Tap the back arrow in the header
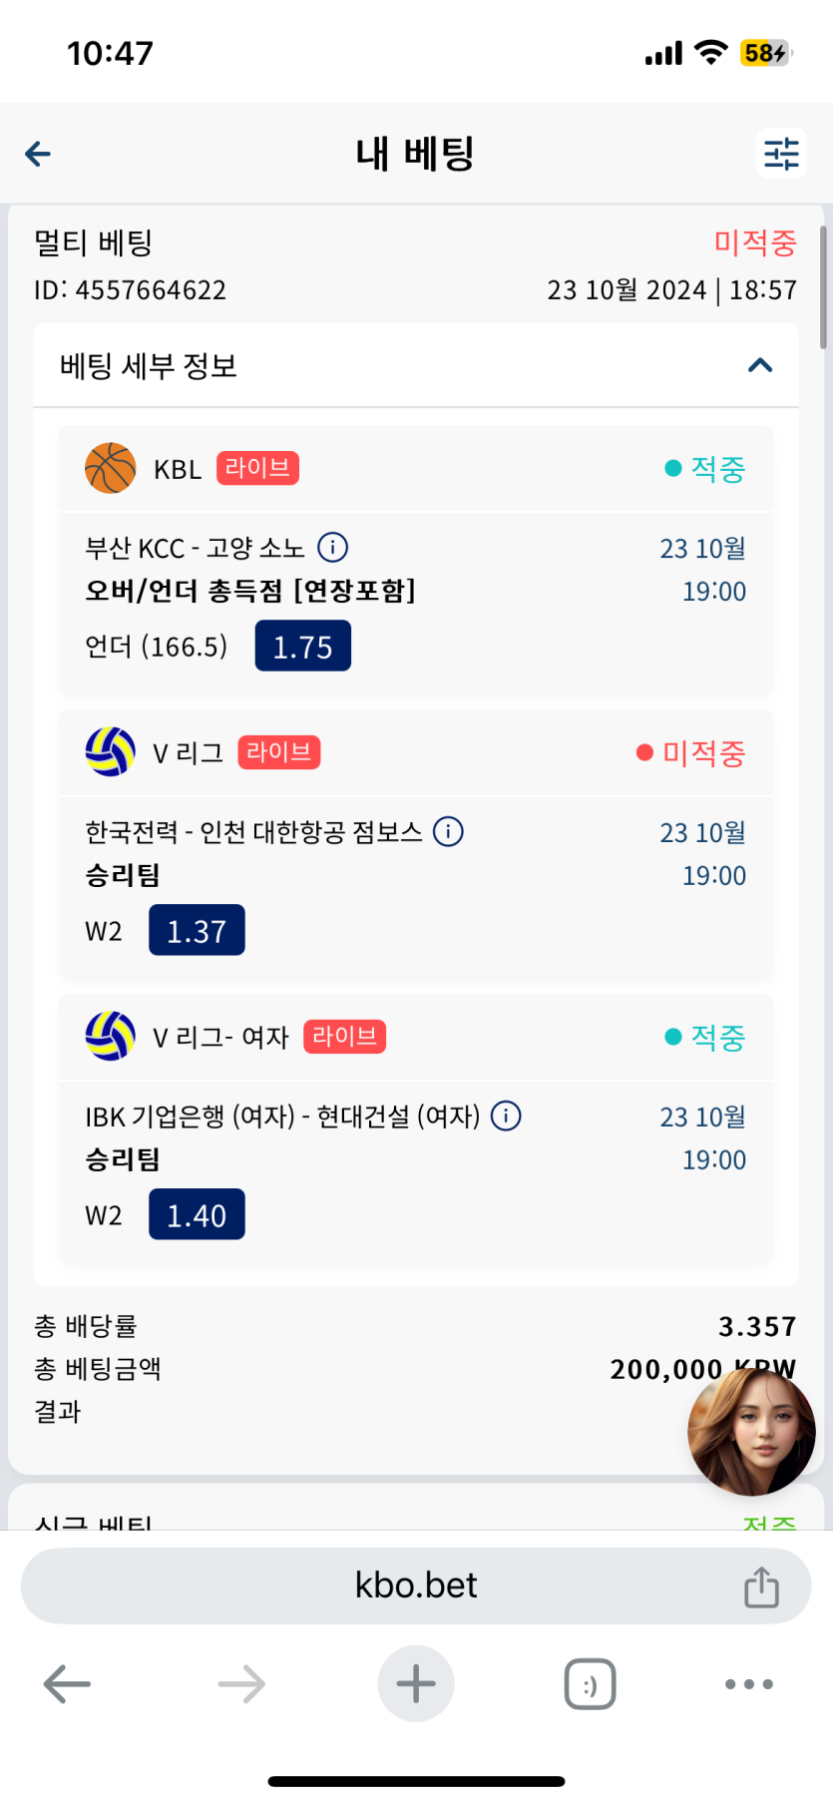833x1804 pixels. coord(38,154)
